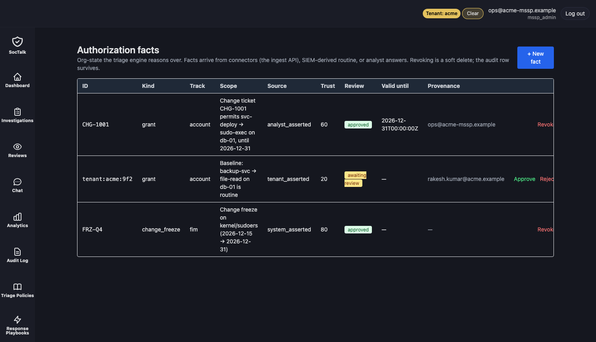
Task: Click trust value 20
Action: point(324,179)
